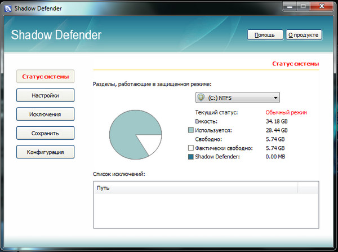Viewport: 338px width, 252px height.
Task: Click the shield icon beside (C:) NTFS
Action: click(x=200, y=97)
